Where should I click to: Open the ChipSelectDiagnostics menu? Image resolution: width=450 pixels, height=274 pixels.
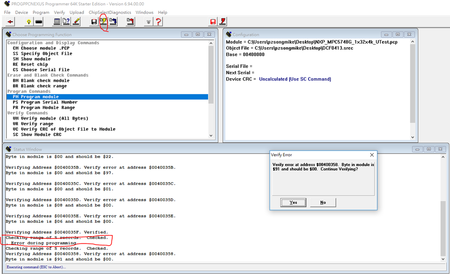pyautogui.click(x=110, y=12)
